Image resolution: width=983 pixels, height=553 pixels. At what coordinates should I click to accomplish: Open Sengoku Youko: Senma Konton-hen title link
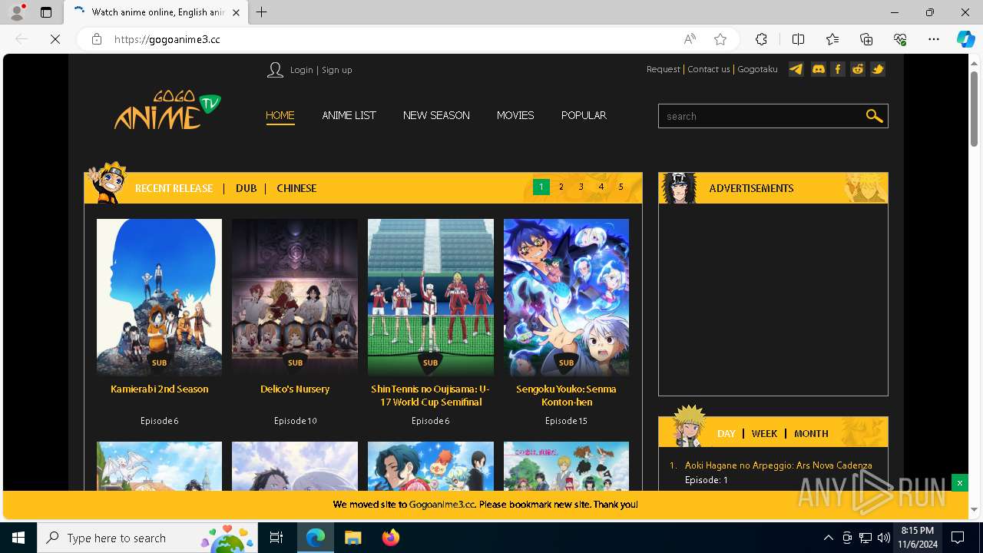pyautogui.click(x=566, y=396)
